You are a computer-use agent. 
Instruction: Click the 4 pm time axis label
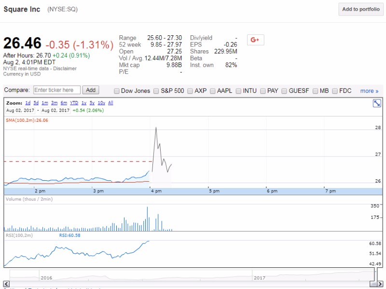pyautogui.click(x=156, y=191)
